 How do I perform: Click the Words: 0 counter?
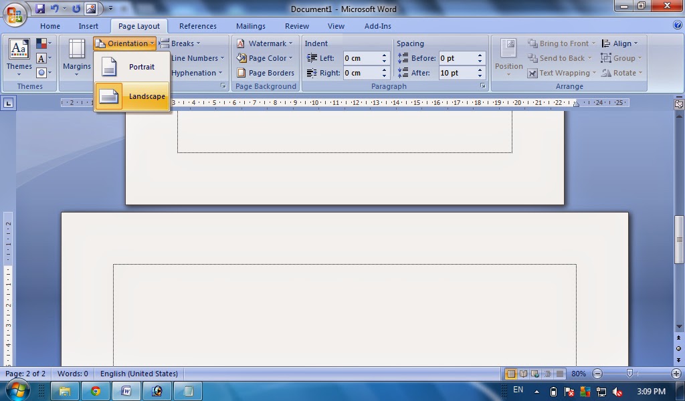point(72,374)
